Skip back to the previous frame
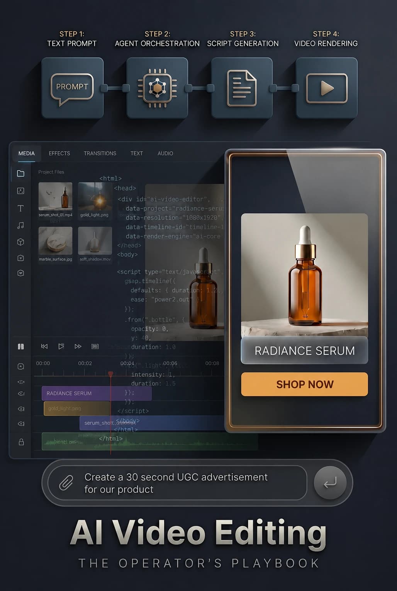This screenshot has height=591, width=397. point(44,346)
